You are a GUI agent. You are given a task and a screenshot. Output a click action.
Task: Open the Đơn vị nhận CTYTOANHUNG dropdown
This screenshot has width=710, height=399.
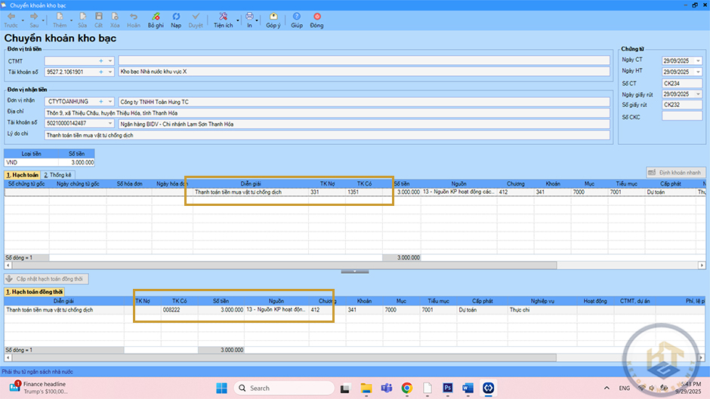(x=110, y=101)
